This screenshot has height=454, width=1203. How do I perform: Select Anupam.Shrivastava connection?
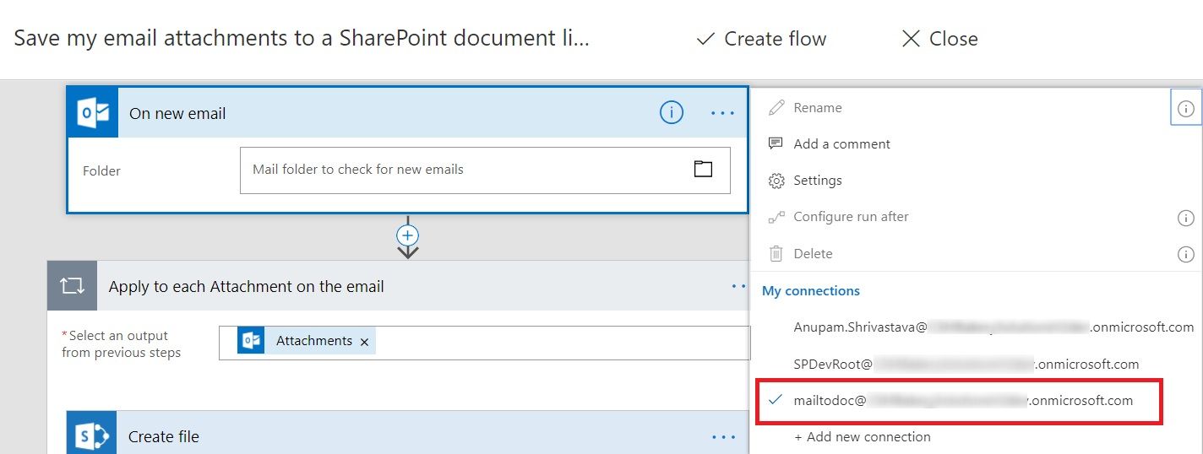coord(993,327)
